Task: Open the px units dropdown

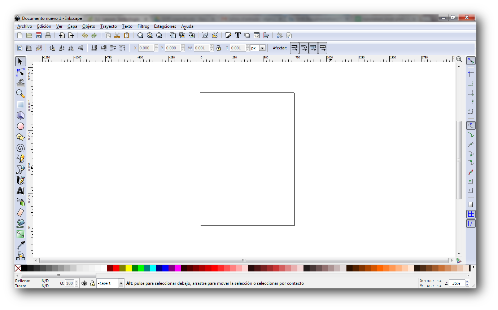Action: tap(262, 48)
